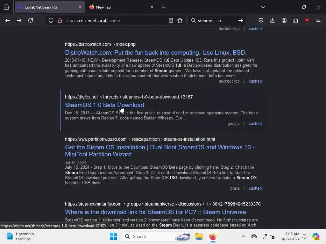Open MiniTool Partition Wizard result link
The width and height of the screenshot is (326, 244).
coord(160,151)
